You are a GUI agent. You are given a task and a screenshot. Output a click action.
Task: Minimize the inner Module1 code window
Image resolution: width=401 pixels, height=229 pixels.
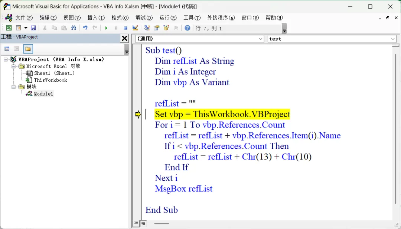(380, 18)
